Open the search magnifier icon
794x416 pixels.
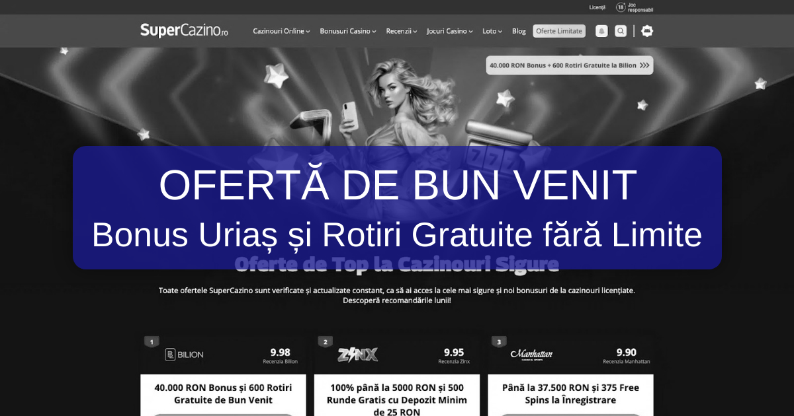coord(621,31)
